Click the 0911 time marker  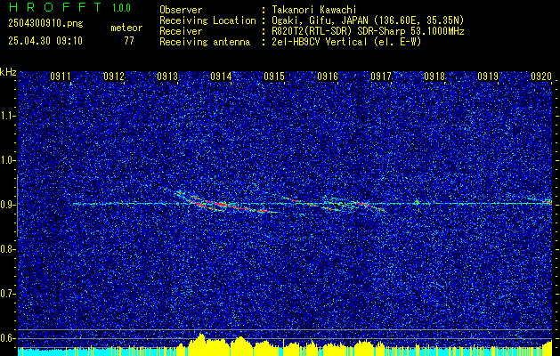tap(61, 77)
